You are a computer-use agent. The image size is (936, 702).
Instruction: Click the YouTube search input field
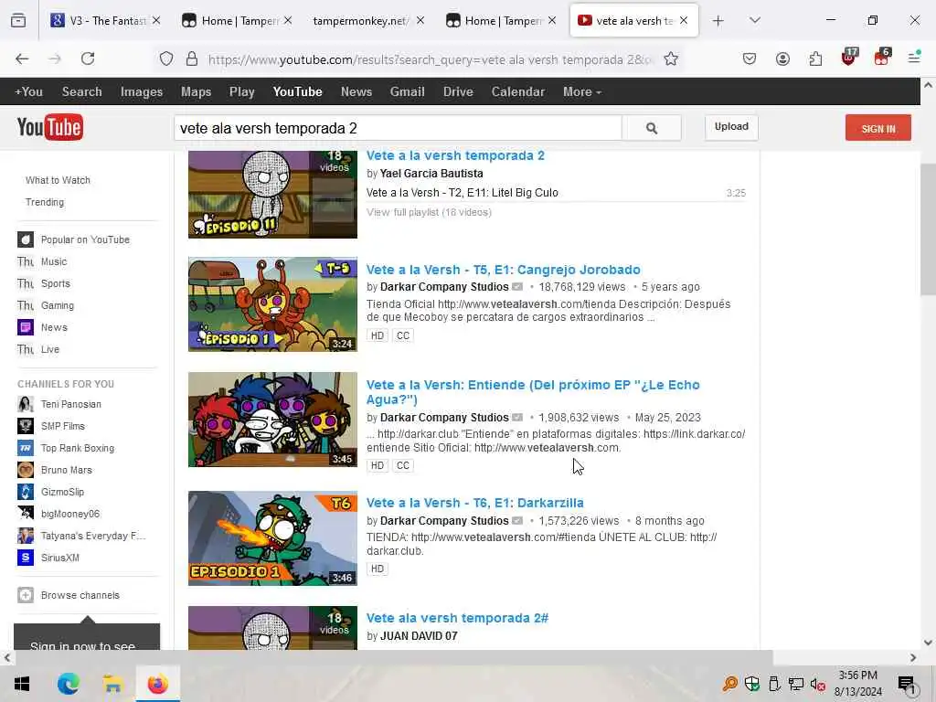(x=399, y=128)
